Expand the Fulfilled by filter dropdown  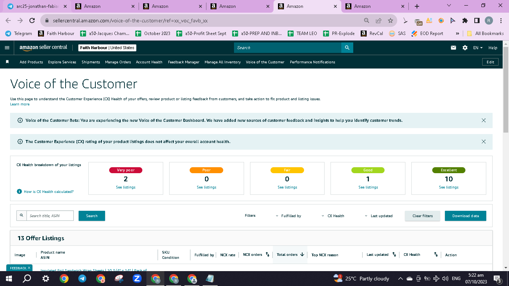[288, 216]
